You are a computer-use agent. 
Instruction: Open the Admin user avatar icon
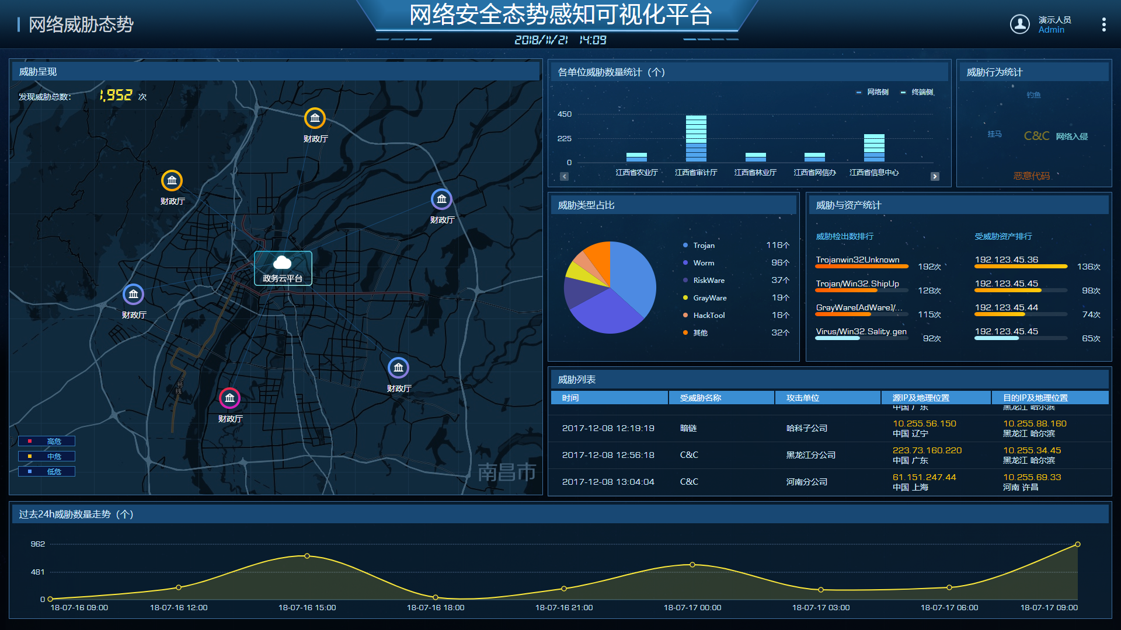click(1019, 24)
